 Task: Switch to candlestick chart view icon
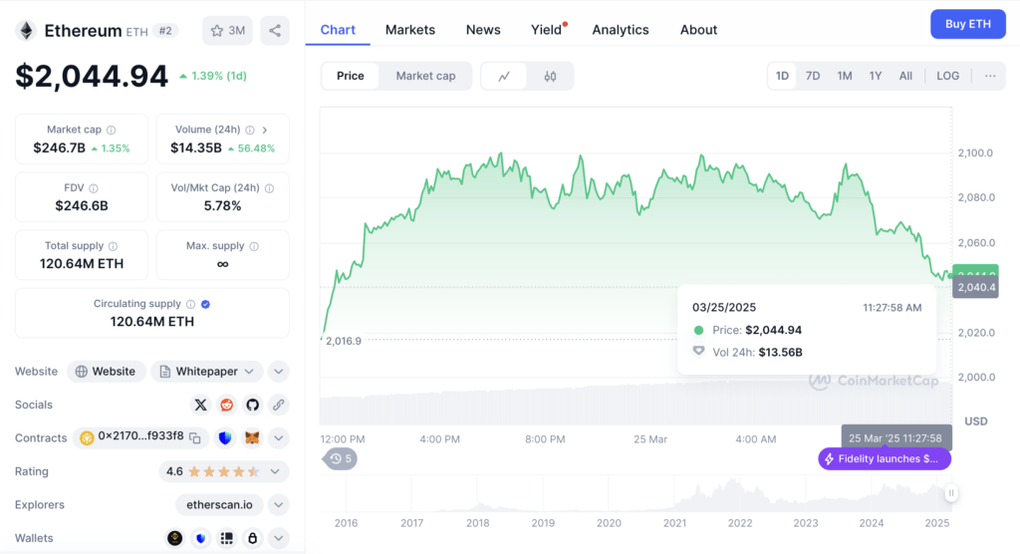click(550, 76)
